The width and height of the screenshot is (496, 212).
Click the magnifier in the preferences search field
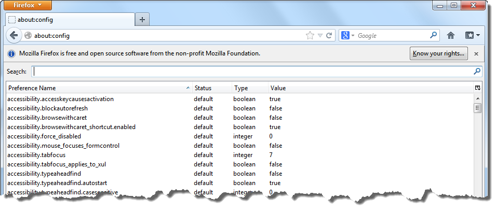coord(477,72)
